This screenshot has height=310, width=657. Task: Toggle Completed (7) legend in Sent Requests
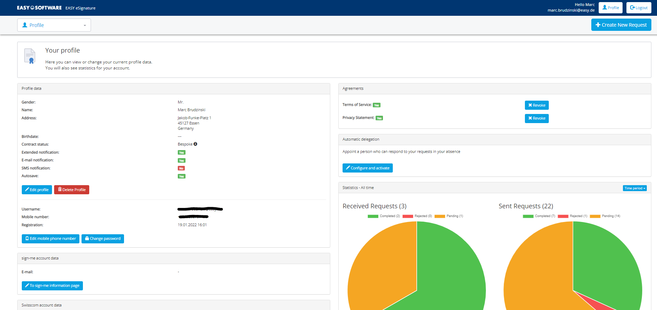click(539, 216)
